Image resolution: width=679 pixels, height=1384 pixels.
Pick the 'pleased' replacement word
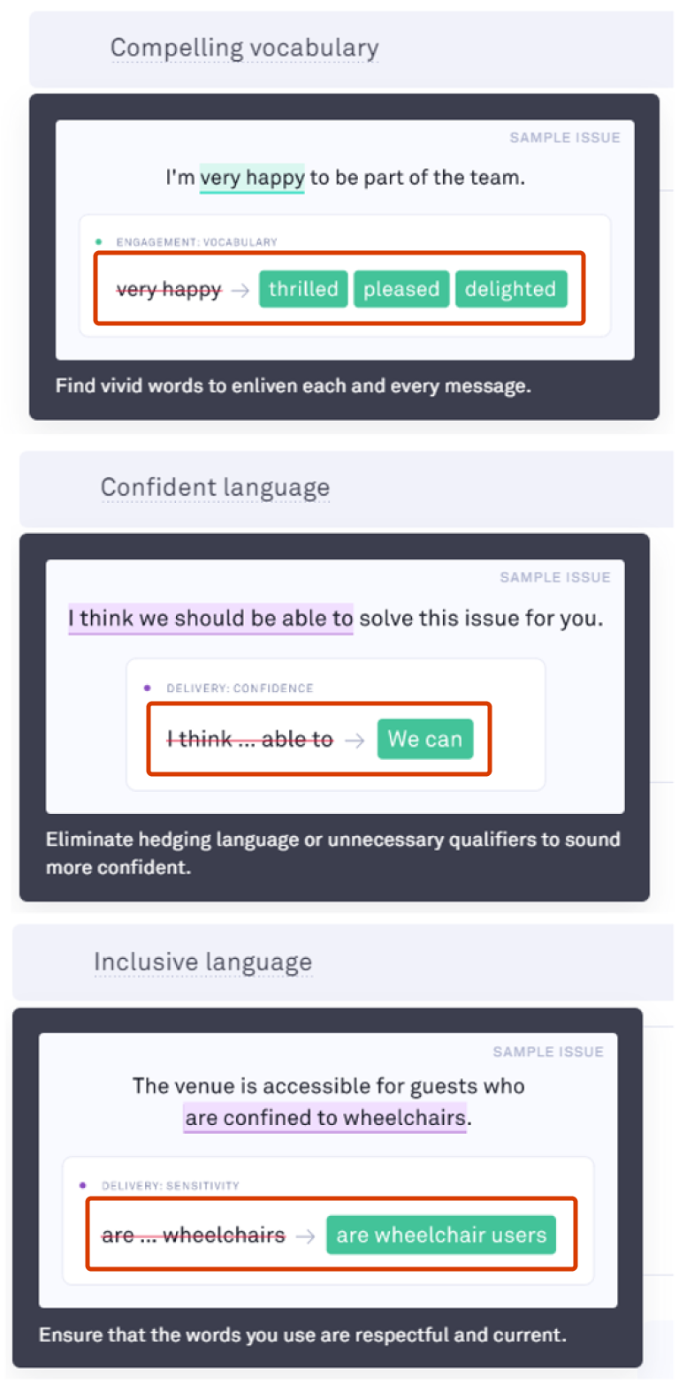click(401, 289)
